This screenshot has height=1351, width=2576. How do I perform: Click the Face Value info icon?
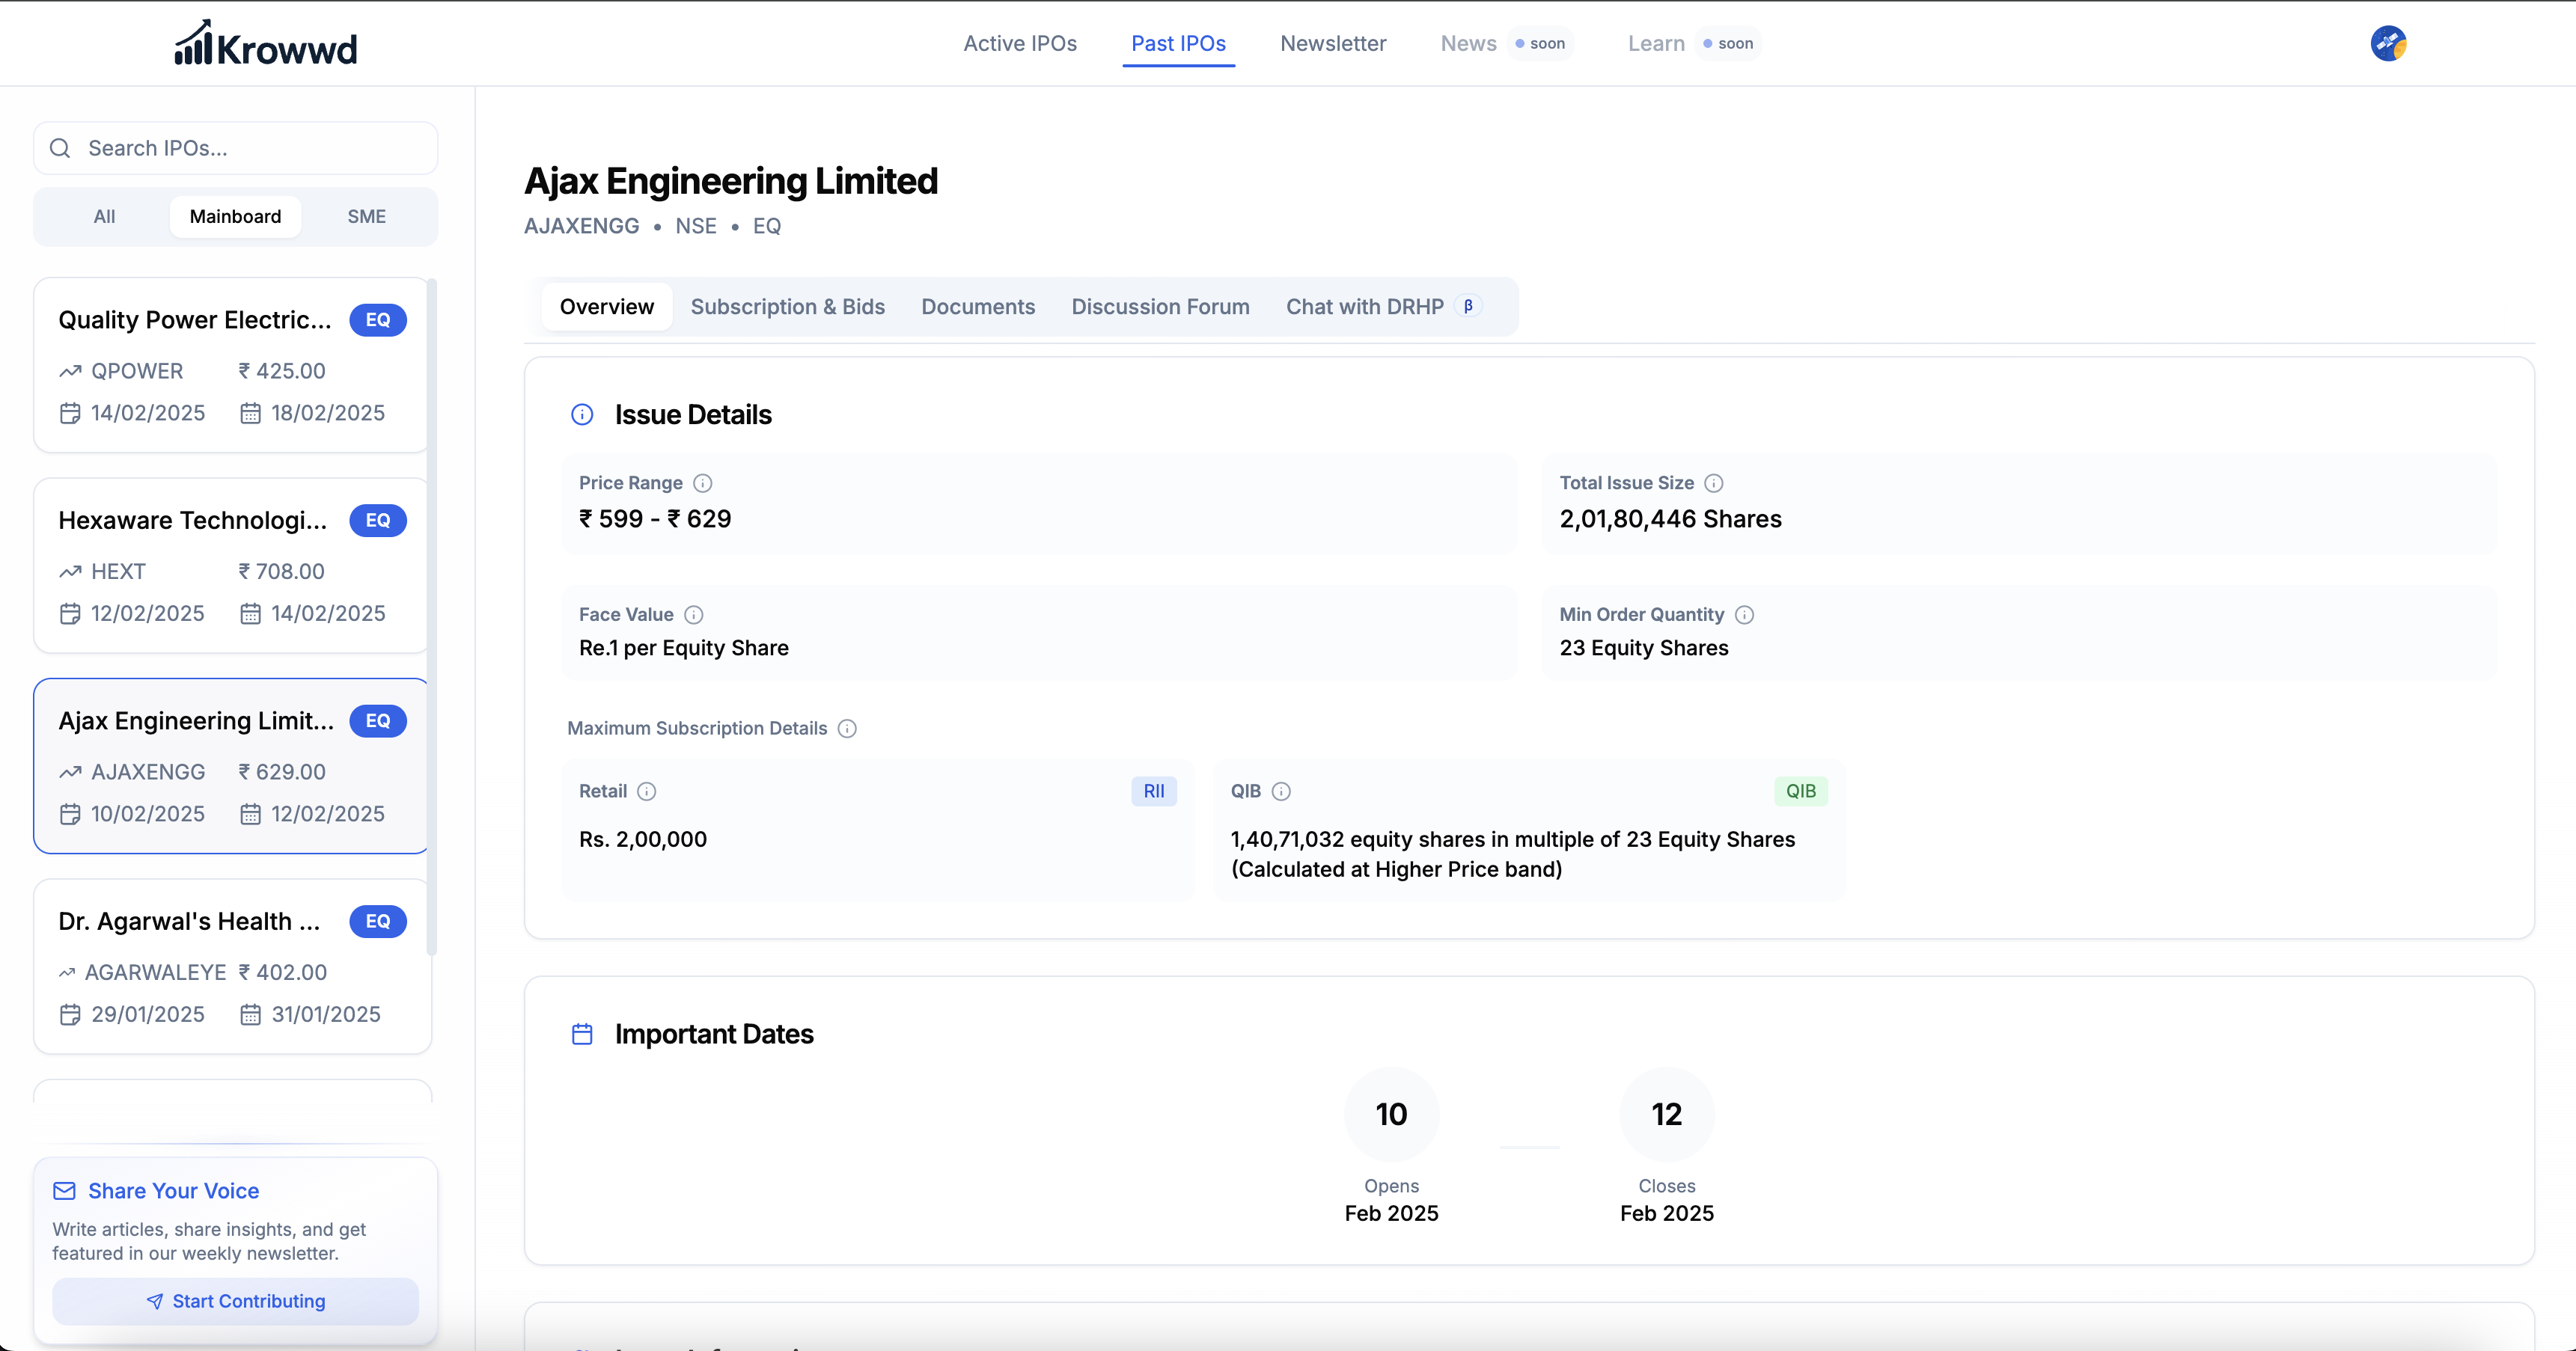(x=694, y=615)
